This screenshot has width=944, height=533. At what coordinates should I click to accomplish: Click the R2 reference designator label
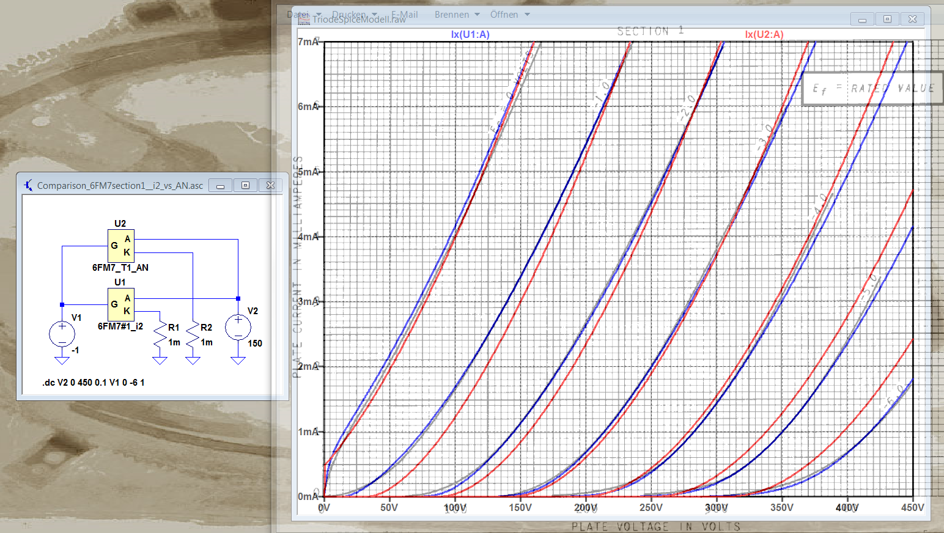pos(206,328)
